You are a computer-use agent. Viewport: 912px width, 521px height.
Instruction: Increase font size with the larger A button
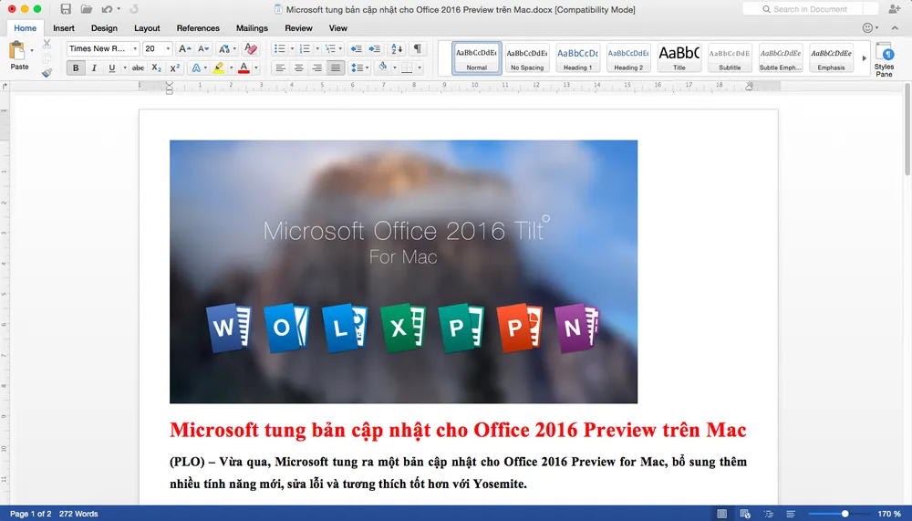click(184, 49)
